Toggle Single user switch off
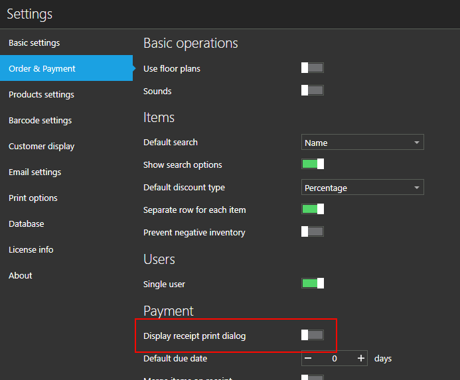The width and height of the screenshot is (460, 380). (x=313, y=283)
